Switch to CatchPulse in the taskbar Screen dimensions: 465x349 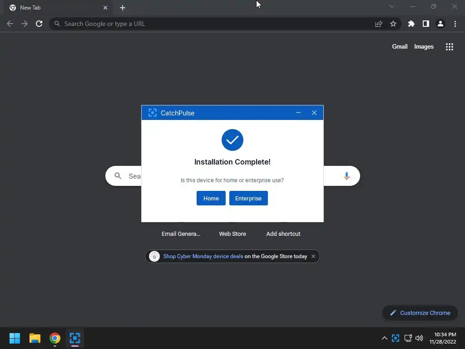pyautogui.click(x=75, y=338)
